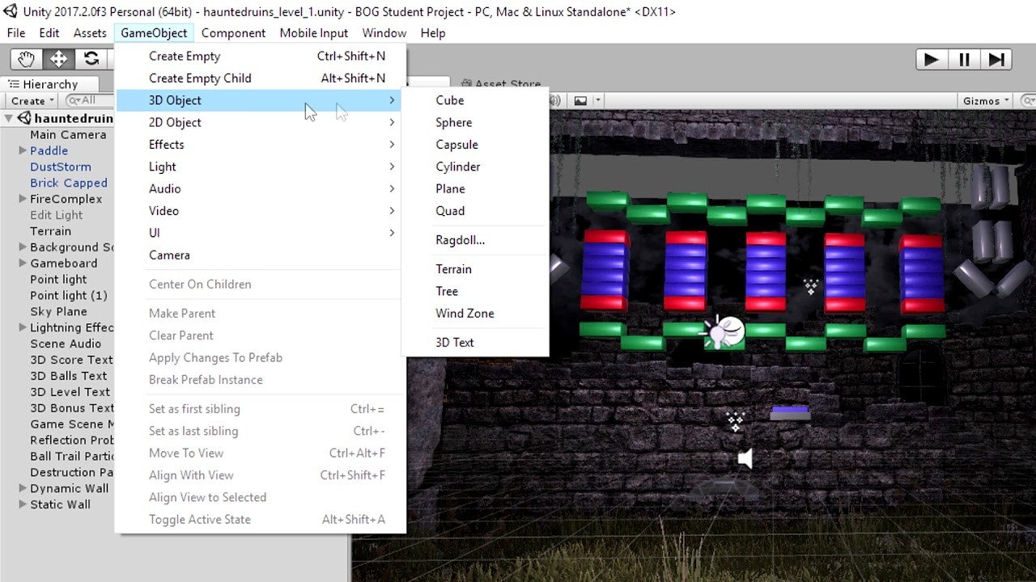
Task: Expand the Gameboard object
Action: tap(23, 264)
